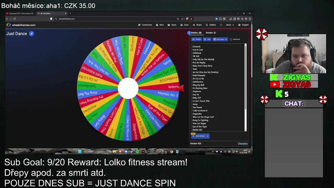Open File Explorer from the taskbar
The image size is (334, 188).
tap(115, 151)
